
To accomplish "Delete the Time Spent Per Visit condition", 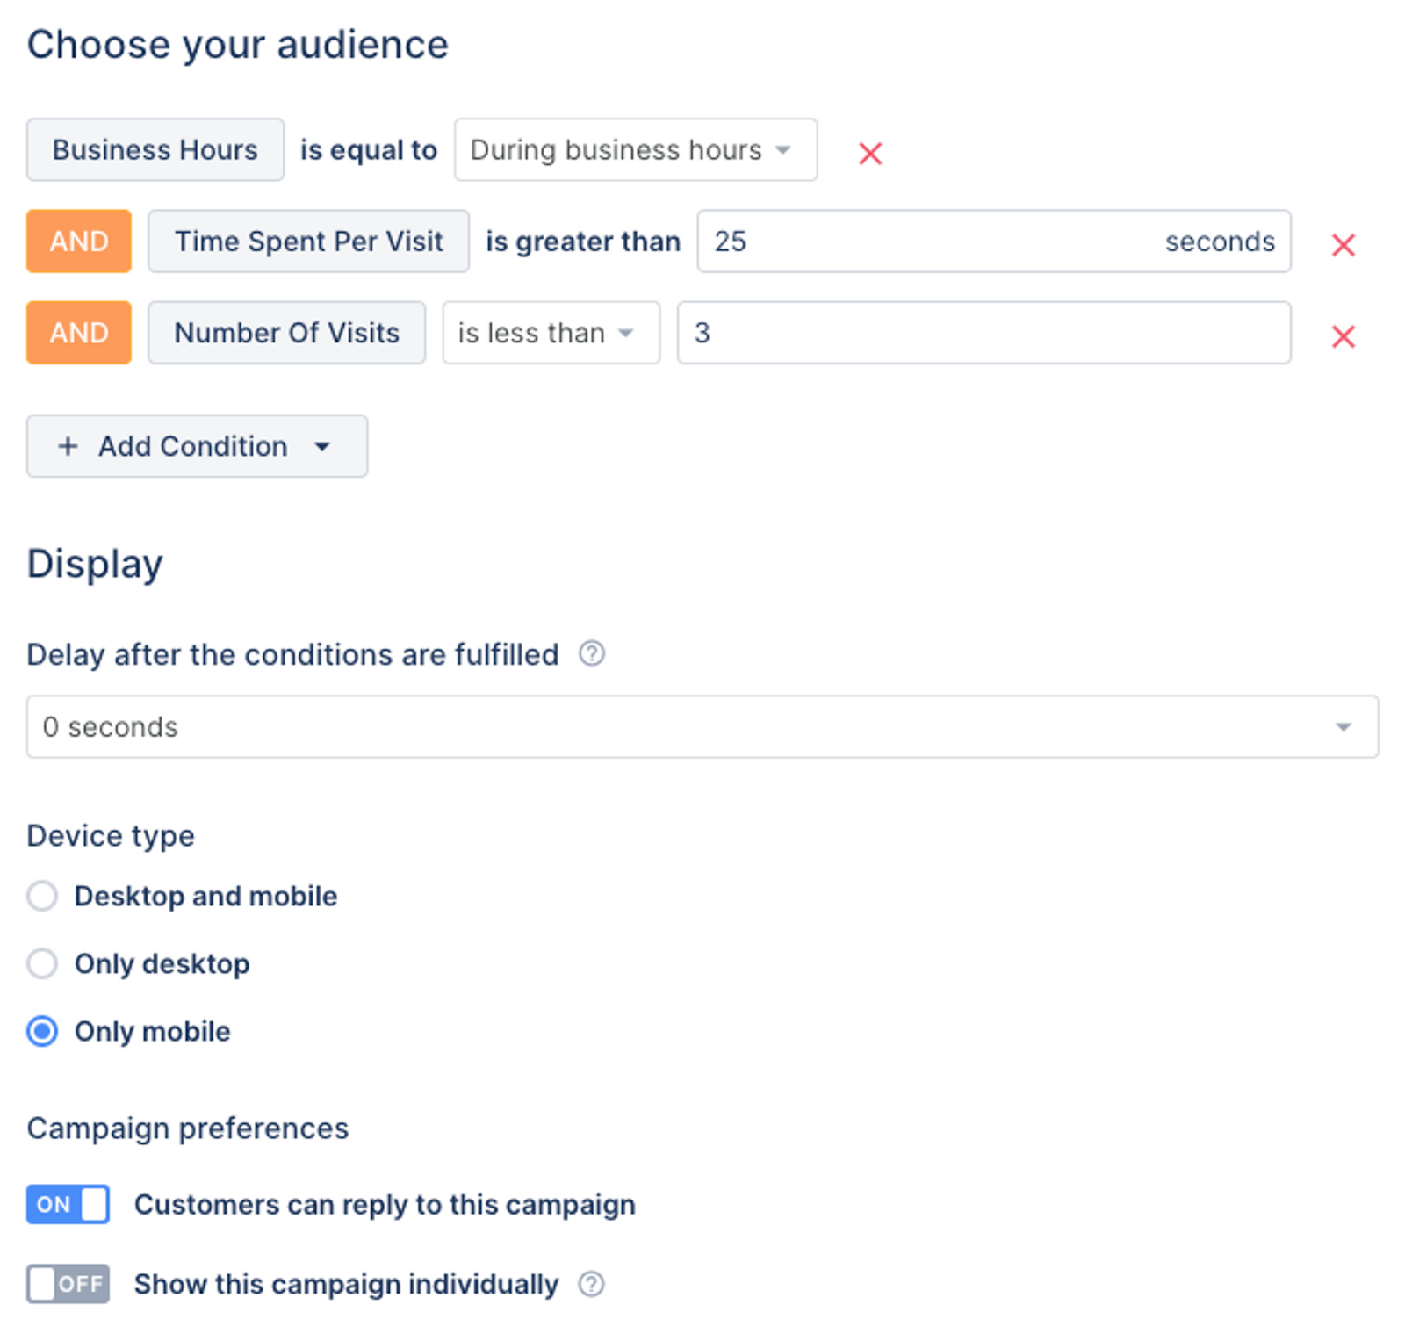I will tap(1343, 245).
